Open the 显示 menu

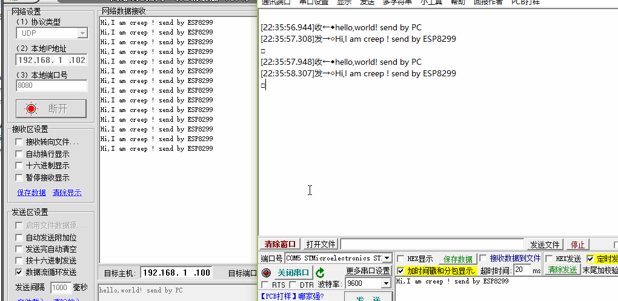tap(344, 2)
